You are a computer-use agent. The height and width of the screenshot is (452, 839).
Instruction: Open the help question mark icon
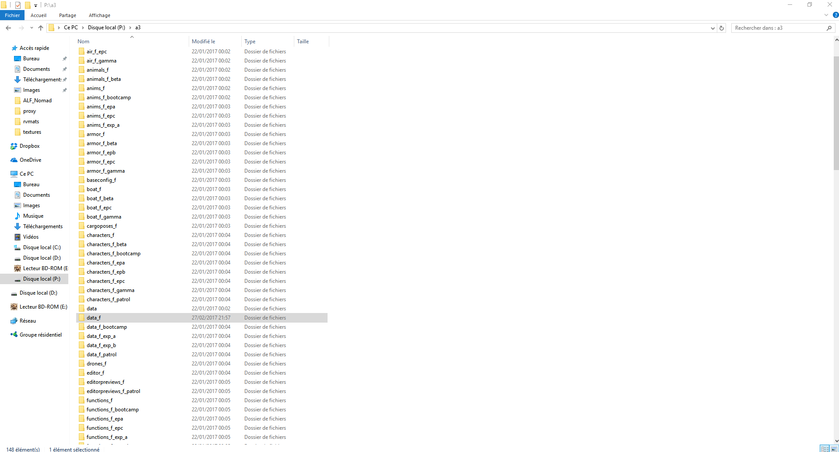(835, 15)
